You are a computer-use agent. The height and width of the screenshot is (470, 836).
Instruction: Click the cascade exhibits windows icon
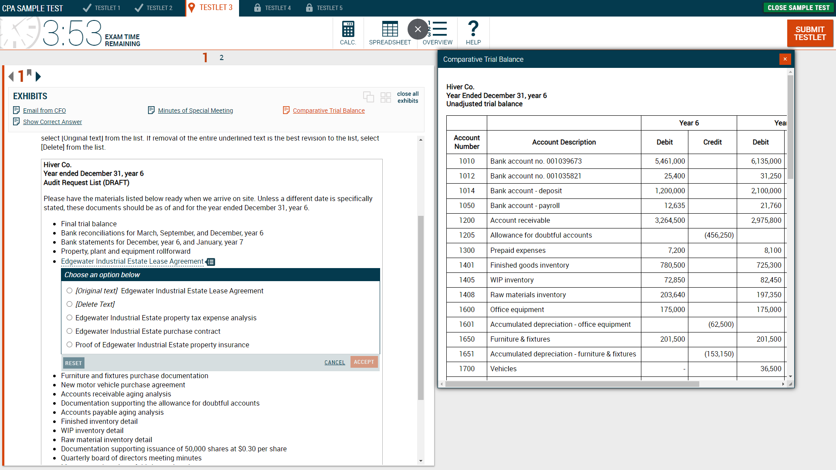pos(368,97)
